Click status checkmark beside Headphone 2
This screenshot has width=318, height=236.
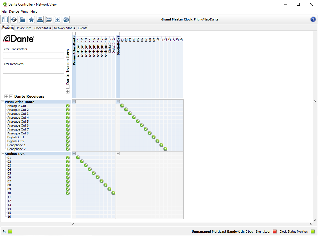[68, 149]
